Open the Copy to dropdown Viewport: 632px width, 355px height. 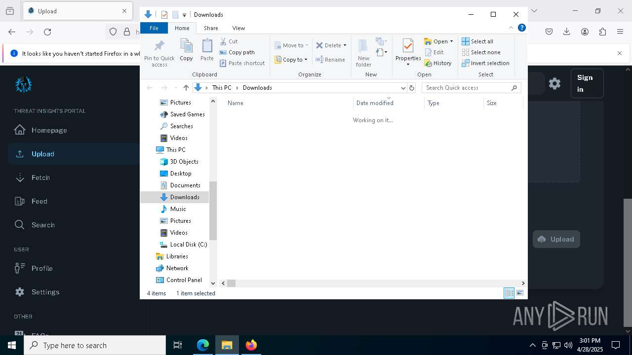[x=291, y=60]
